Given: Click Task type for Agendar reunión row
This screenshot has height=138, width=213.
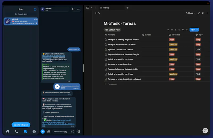Looking at the screenshot, I should click(x=198, y=49).
